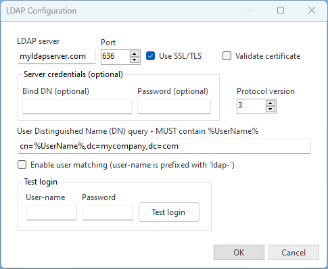Click the Cancel button
Viewport: 328px width, 269px height.
click(x=294, y=252)
